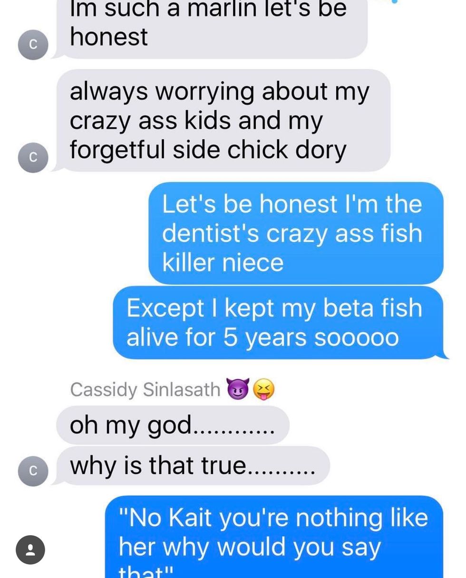
Task: Select the "Im such a marlin" message bubble
Action: tap(212, 26)
